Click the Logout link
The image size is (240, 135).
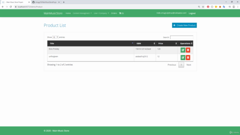coord(192,13)
